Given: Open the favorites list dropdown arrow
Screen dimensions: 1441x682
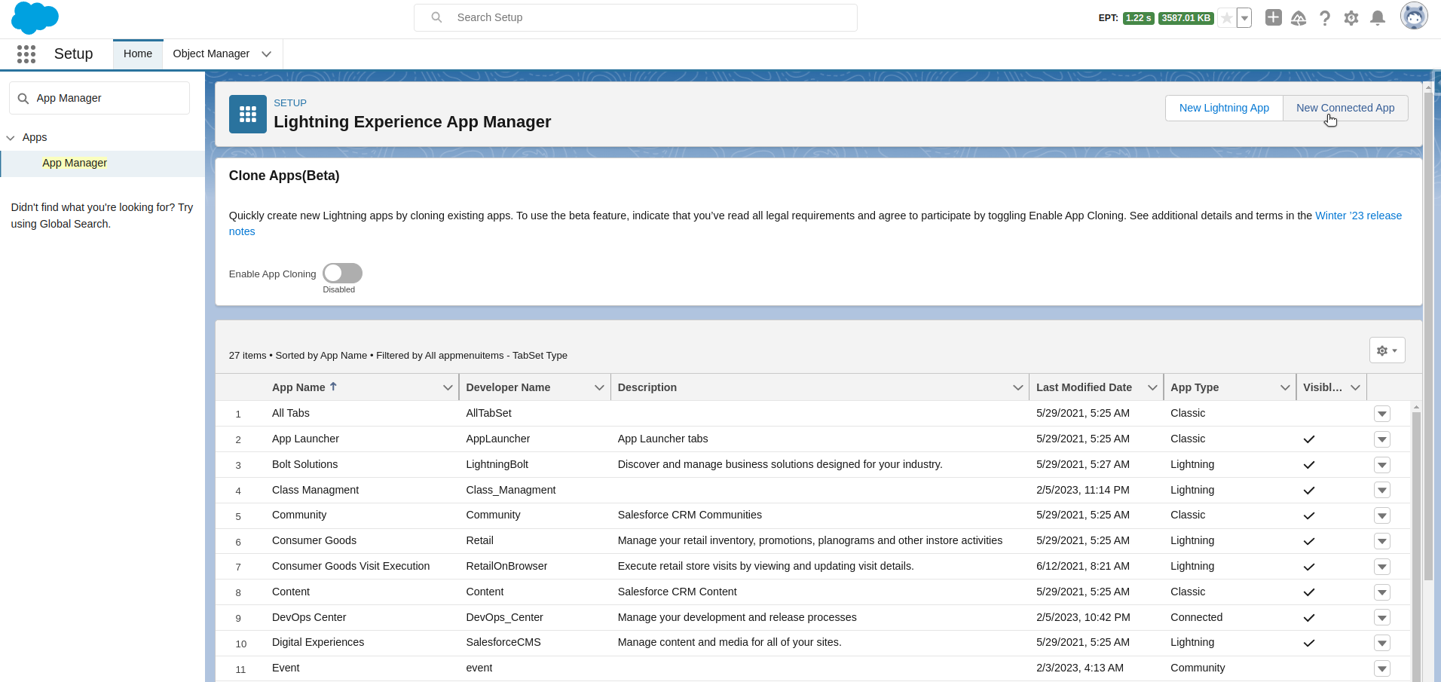Looking at the screenshot, I should pyautogui.click(x=1244, y=18).
